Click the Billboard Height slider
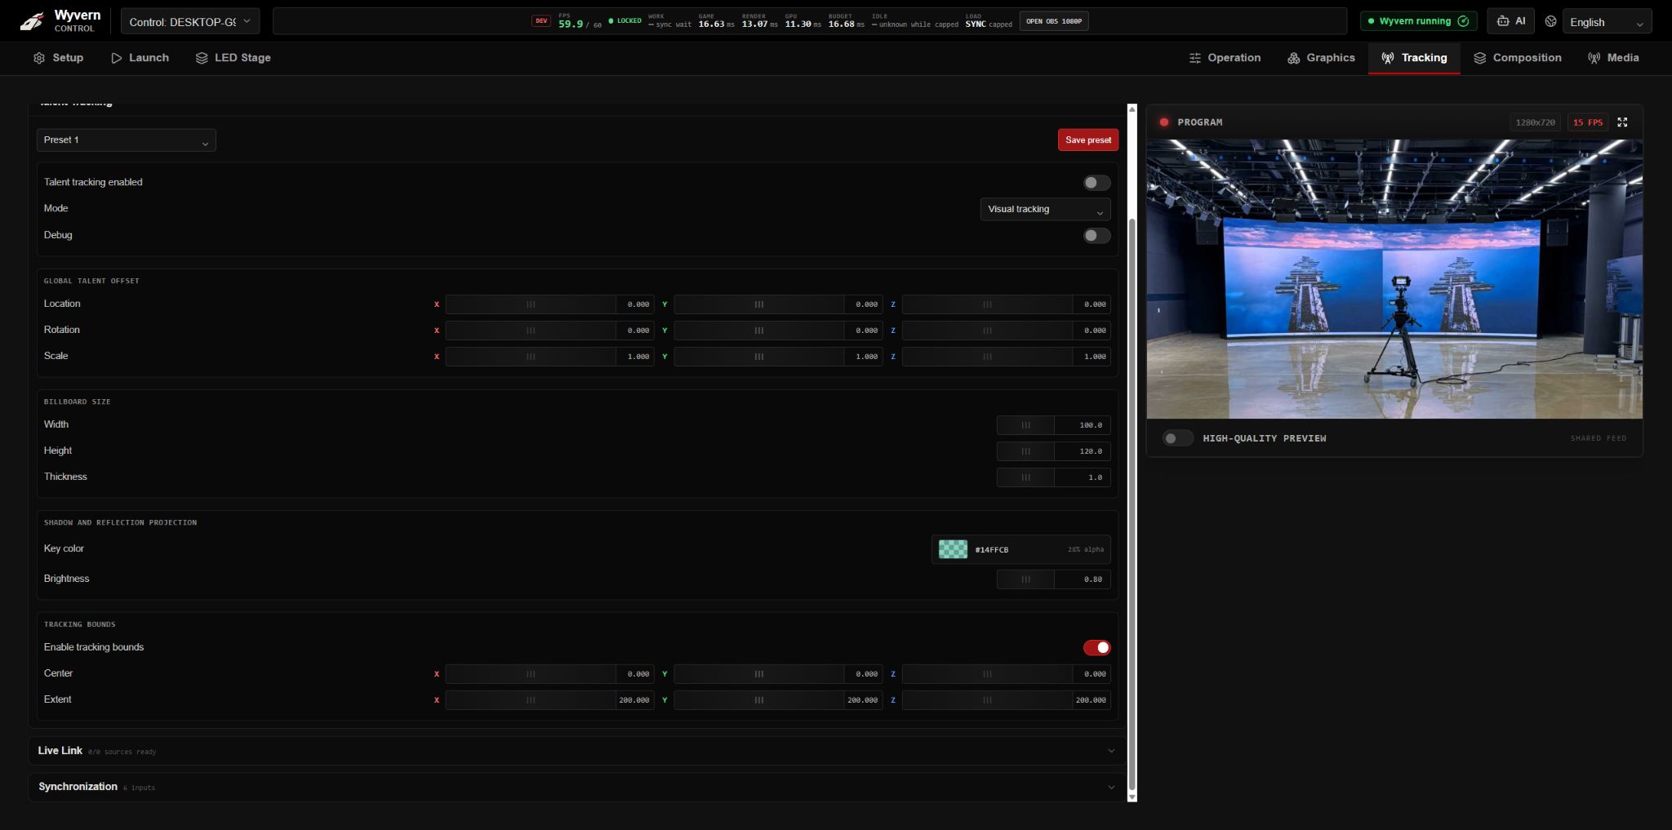The image size is (1672, 830). tap(1025, 451)
